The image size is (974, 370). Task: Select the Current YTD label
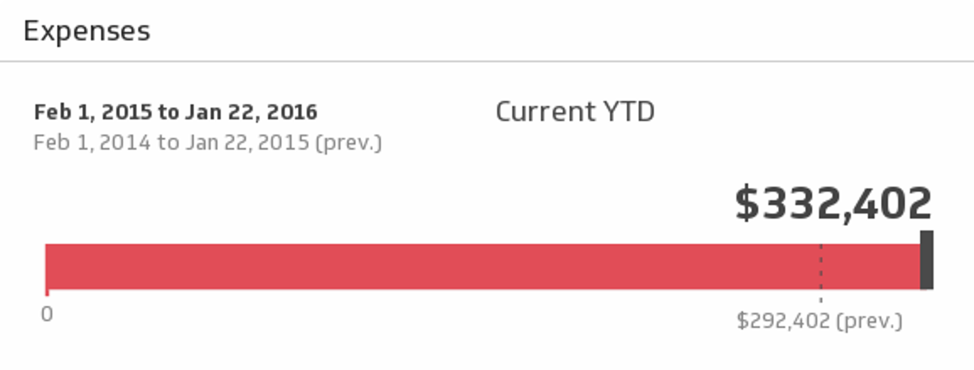point(575,112)
